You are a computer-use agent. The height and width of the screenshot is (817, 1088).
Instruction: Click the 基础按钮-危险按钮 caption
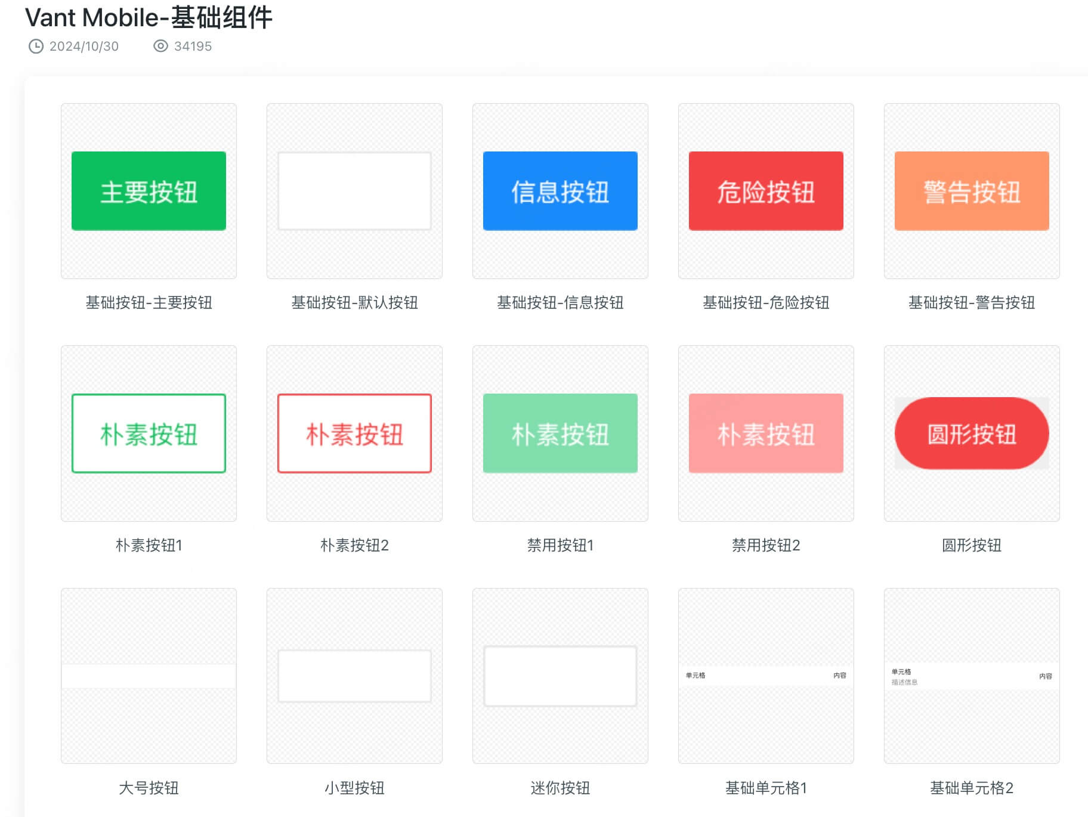click(x=766, y=302)
